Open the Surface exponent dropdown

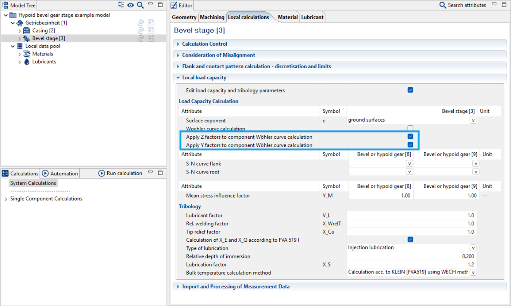[473, 120]
